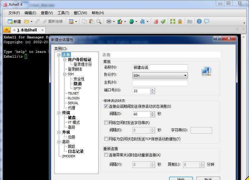The height and width of the screenshot is (180, 249).
Task: Click the Paste clipboard toolbar icon
Action: coord(91,21)
